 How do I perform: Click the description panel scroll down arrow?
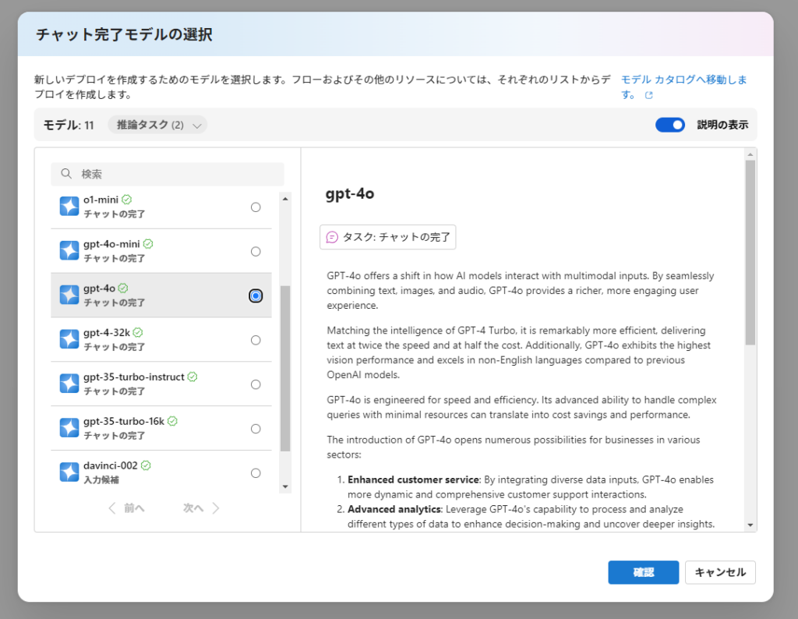pos(750,525)
